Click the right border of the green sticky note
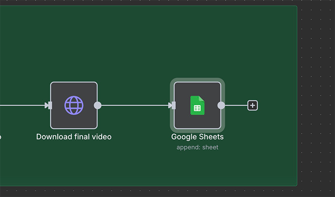335x197 pixels. pos(297,96)
